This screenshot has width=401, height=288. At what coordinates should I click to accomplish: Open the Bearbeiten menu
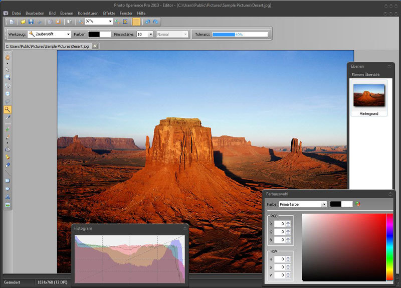coord(35,14)
